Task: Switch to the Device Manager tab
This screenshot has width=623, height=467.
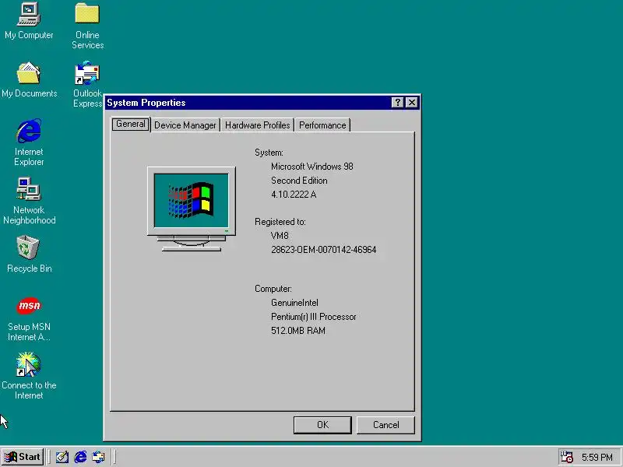Action: (x=185, y=125)
